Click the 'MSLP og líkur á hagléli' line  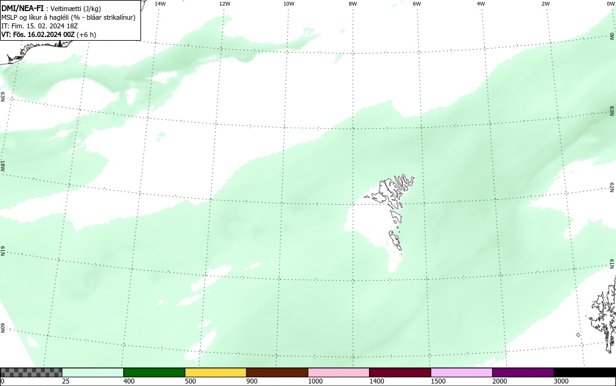click(68, 17)
